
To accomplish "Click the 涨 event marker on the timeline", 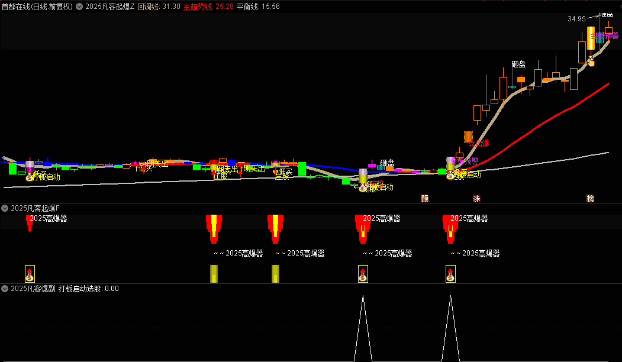I will [476, 199].
